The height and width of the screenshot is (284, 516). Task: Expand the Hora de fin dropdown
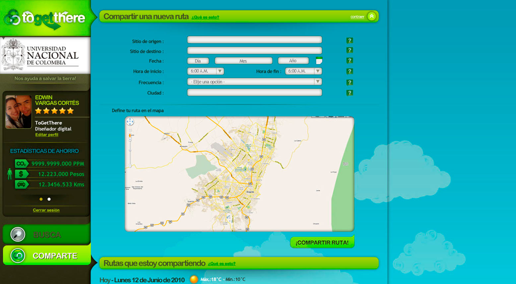pos(317,71)
